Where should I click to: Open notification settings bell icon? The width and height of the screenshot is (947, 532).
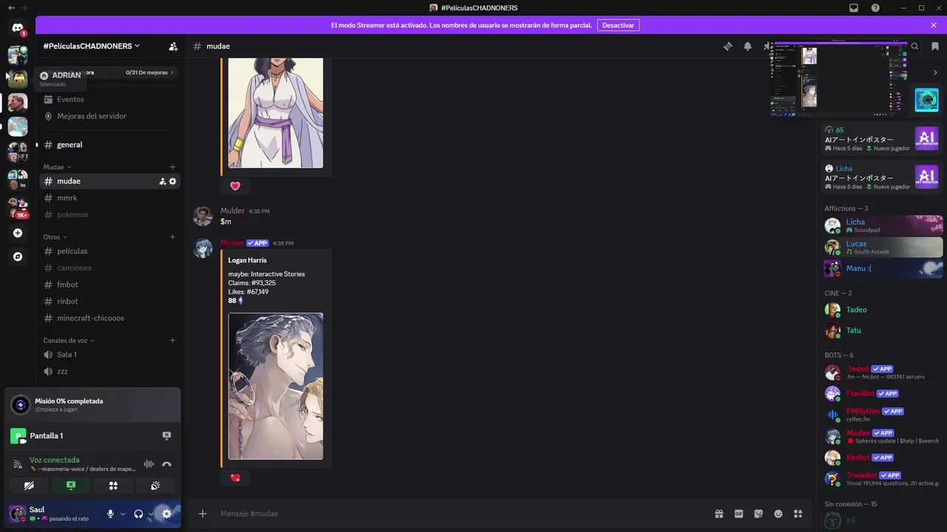(747, 46)
